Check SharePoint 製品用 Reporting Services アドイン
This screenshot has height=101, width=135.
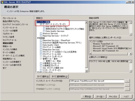[x=41, y=43]
